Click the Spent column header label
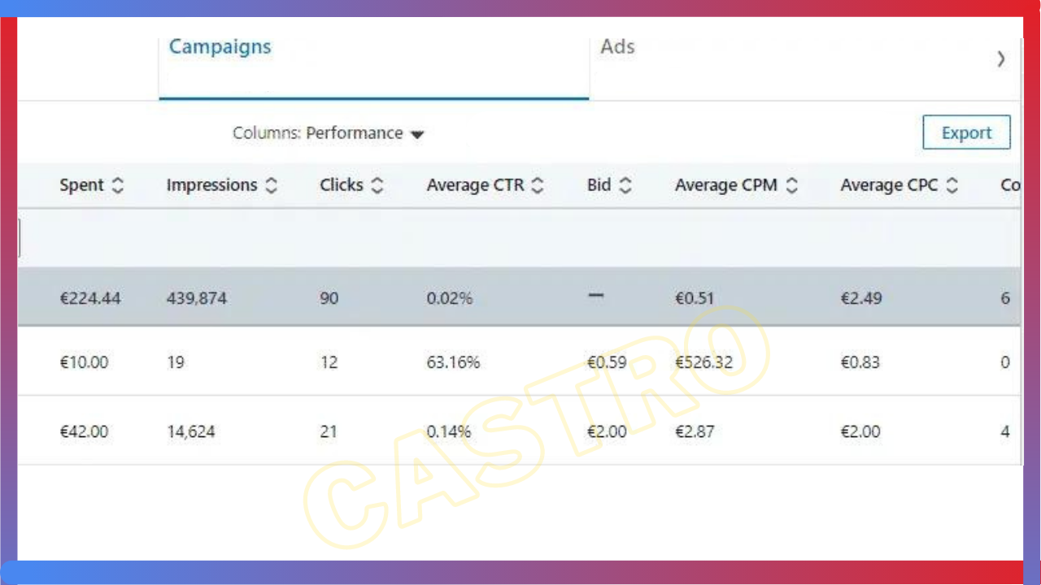1041x585 pixels. [81, 185]
